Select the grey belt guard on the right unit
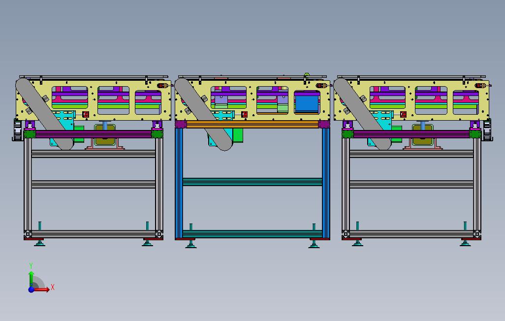The height and width of the screenshot is (321, 505). point(363,114)
